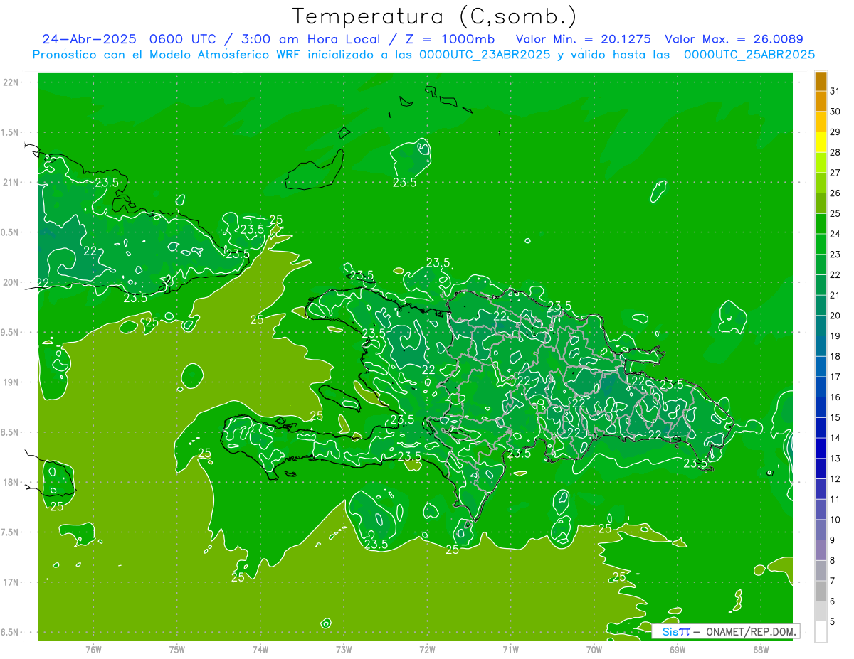Click legend value '5' on the color scale

pyautogui.click(x=833, y=622)
